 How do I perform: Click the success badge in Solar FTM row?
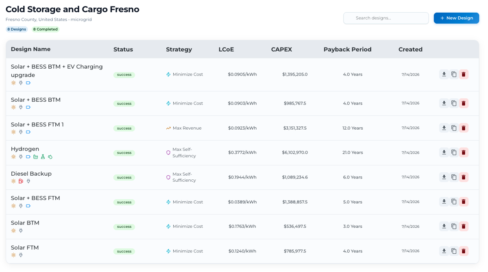(x=124, y=251)
